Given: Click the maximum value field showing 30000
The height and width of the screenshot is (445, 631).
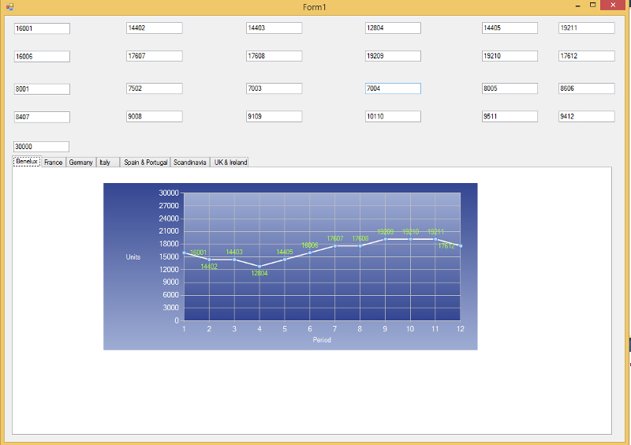Looking at the screenshot, I should tap(41, 147).
